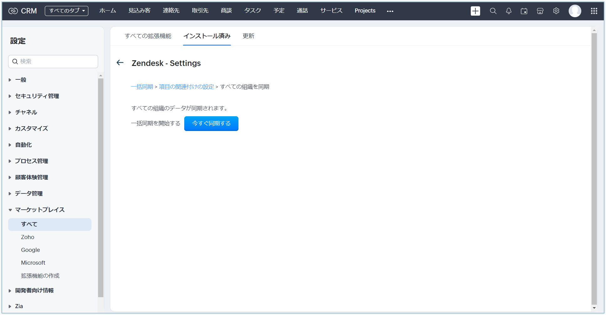Screen dimensions: 606x315
Task: Switch to すべての拡張機能 tab
Action: pyautogui.click(x=148, y=36)
